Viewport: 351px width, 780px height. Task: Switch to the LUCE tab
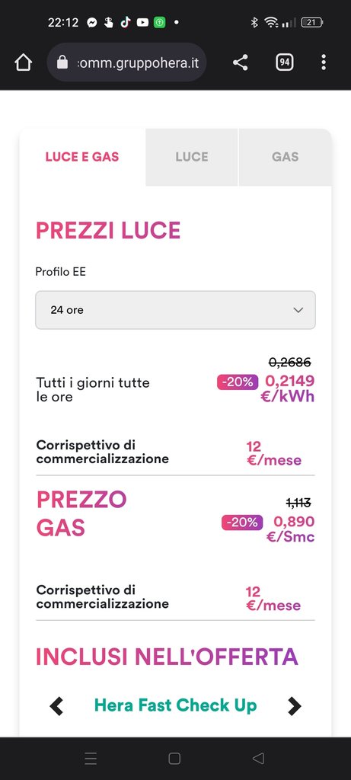(192, 157)
